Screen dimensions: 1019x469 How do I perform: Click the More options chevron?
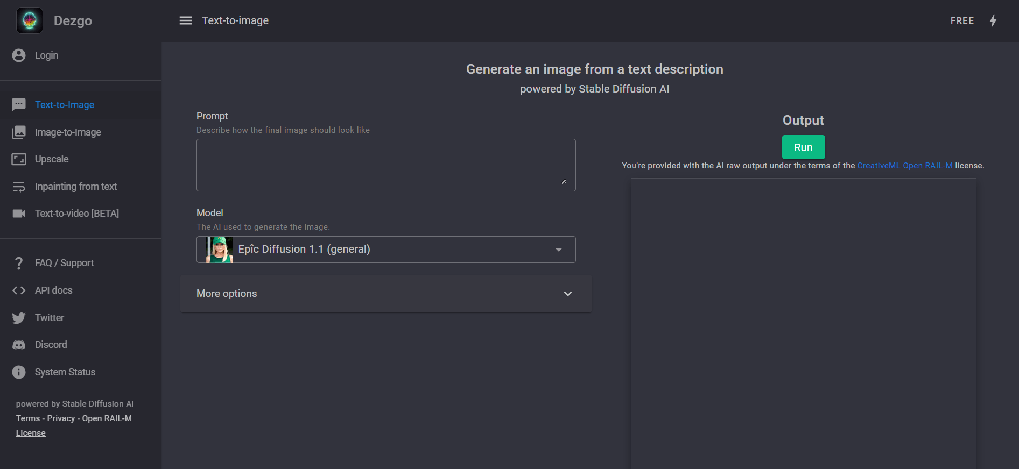[568, 294]
